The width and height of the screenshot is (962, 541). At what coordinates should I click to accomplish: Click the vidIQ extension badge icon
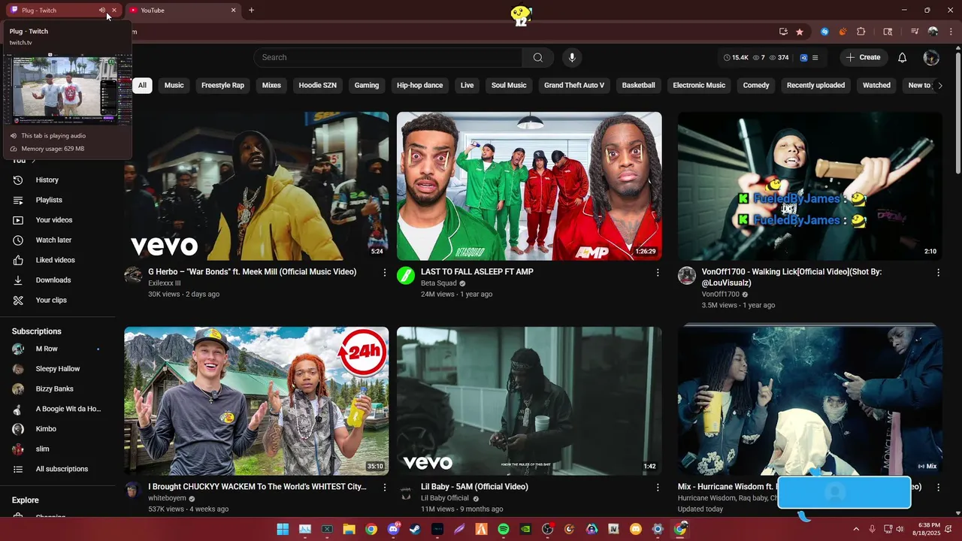(803, 57)
